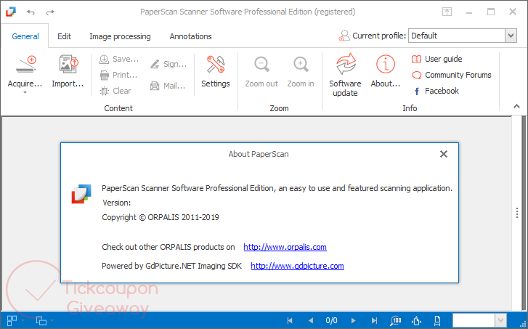Collapse the ribbon with the chevron
The image size is (528, 329).
516,107
